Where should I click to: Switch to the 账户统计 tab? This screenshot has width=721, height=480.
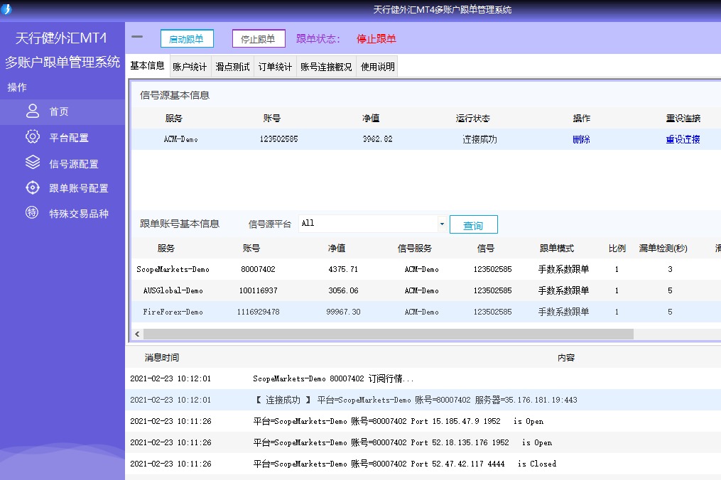click(x=190, y=67)
